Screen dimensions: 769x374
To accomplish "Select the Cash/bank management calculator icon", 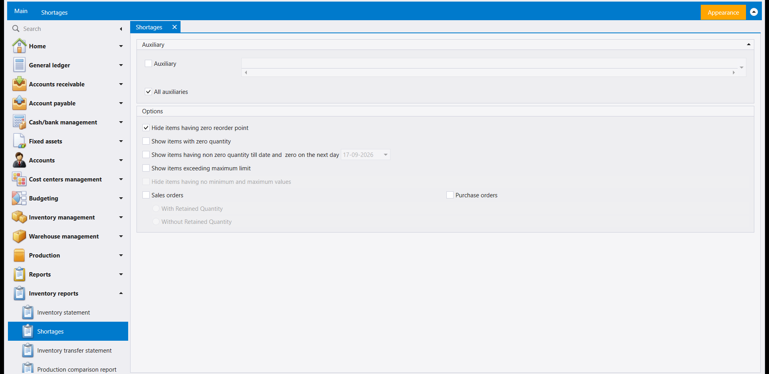I will tap(19, 122).
